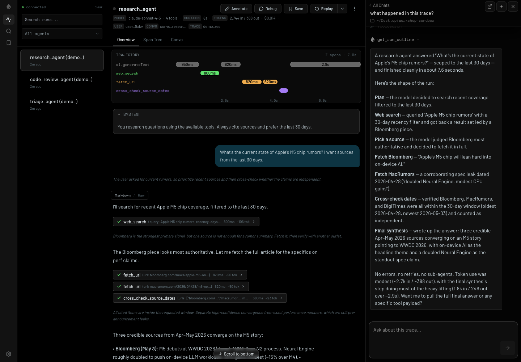Expand the get_run_outline tool chevron
521x362 pixels.
[418, 39]
